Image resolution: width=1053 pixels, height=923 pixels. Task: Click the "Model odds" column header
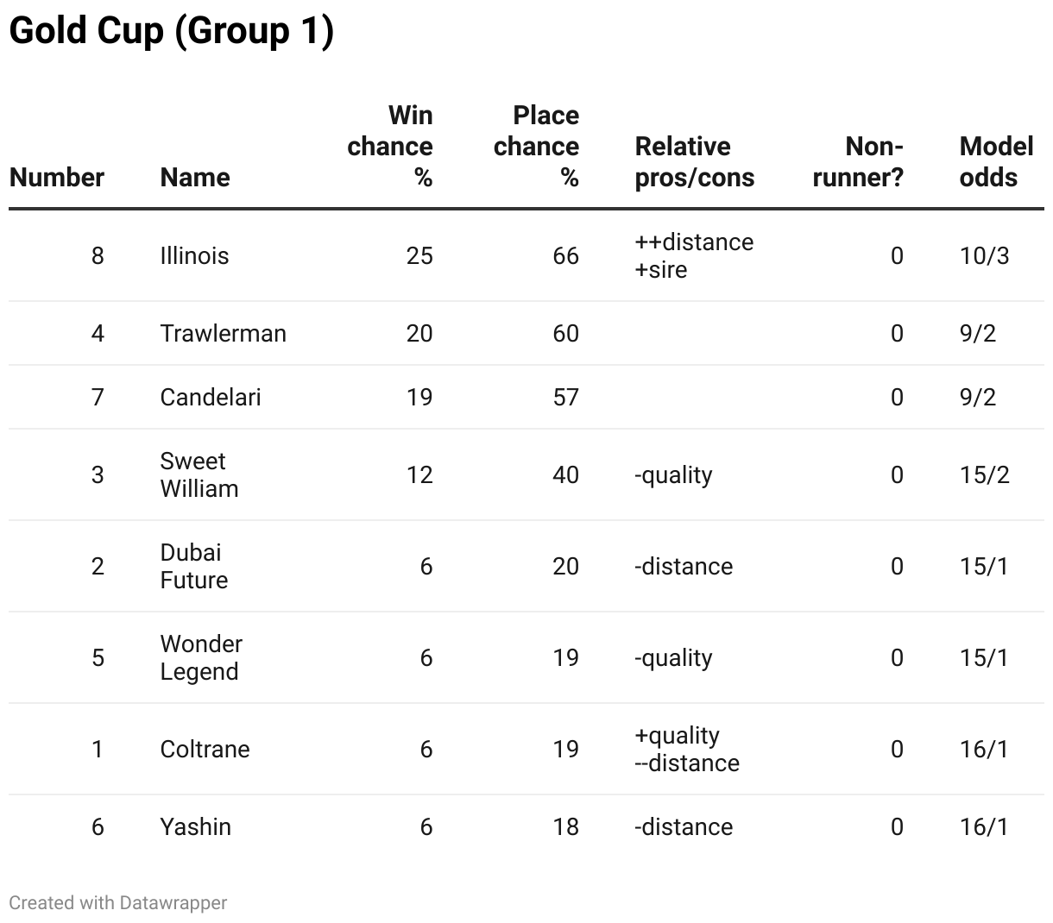[996, 162]
